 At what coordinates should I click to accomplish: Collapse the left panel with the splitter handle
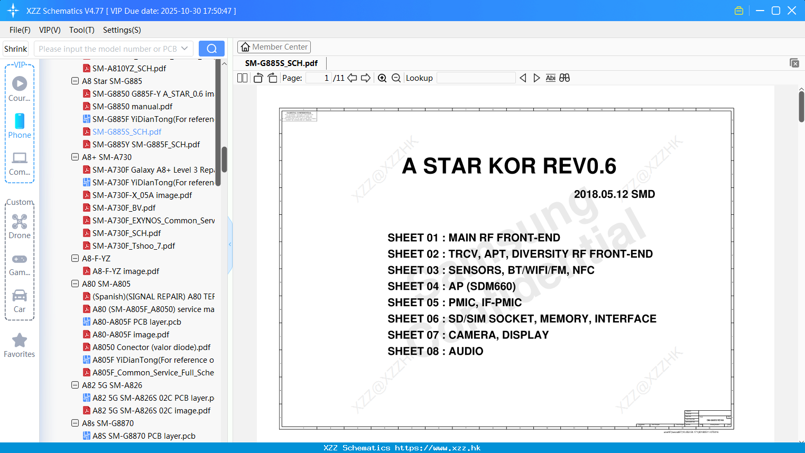[230, 244]
